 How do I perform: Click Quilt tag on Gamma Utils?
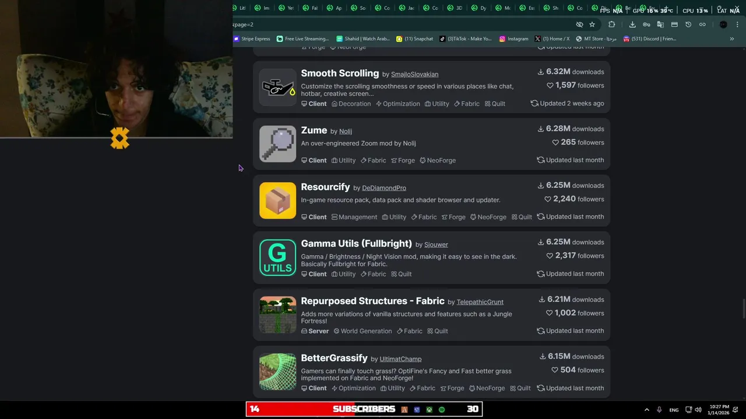401,274
